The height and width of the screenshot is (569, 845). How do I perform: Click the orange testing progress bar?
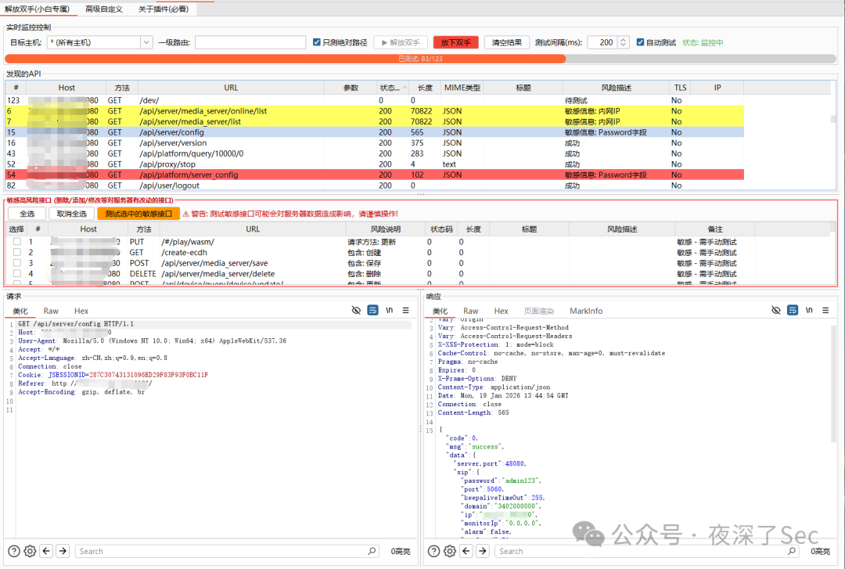(285, 59)
